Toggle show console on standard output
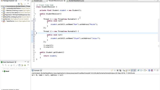 132,70
